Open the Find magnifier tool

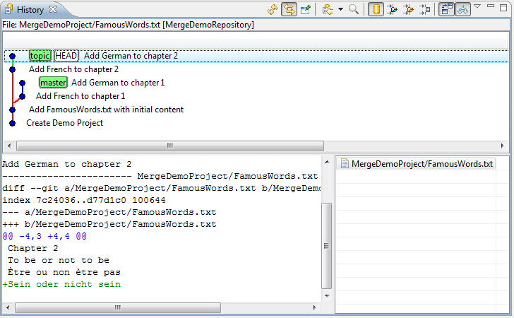(x=353, y=9)
